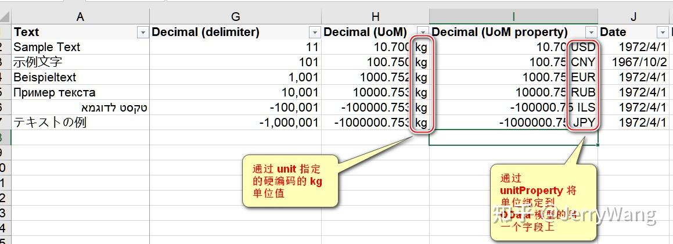Click the 'Text' header cell
The width and height of the screenshot is (673, 244).
(x=80, y=32)
